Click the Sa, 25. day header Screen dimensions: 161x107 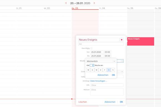coord(130,8)
